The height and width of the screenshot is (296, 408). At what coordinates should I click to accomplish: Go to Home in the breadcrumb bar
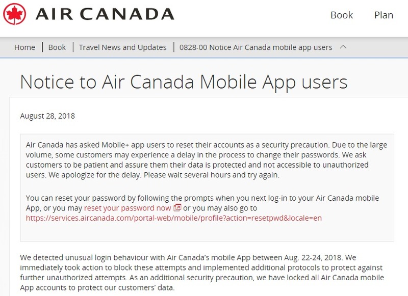(x=24, y=47)
